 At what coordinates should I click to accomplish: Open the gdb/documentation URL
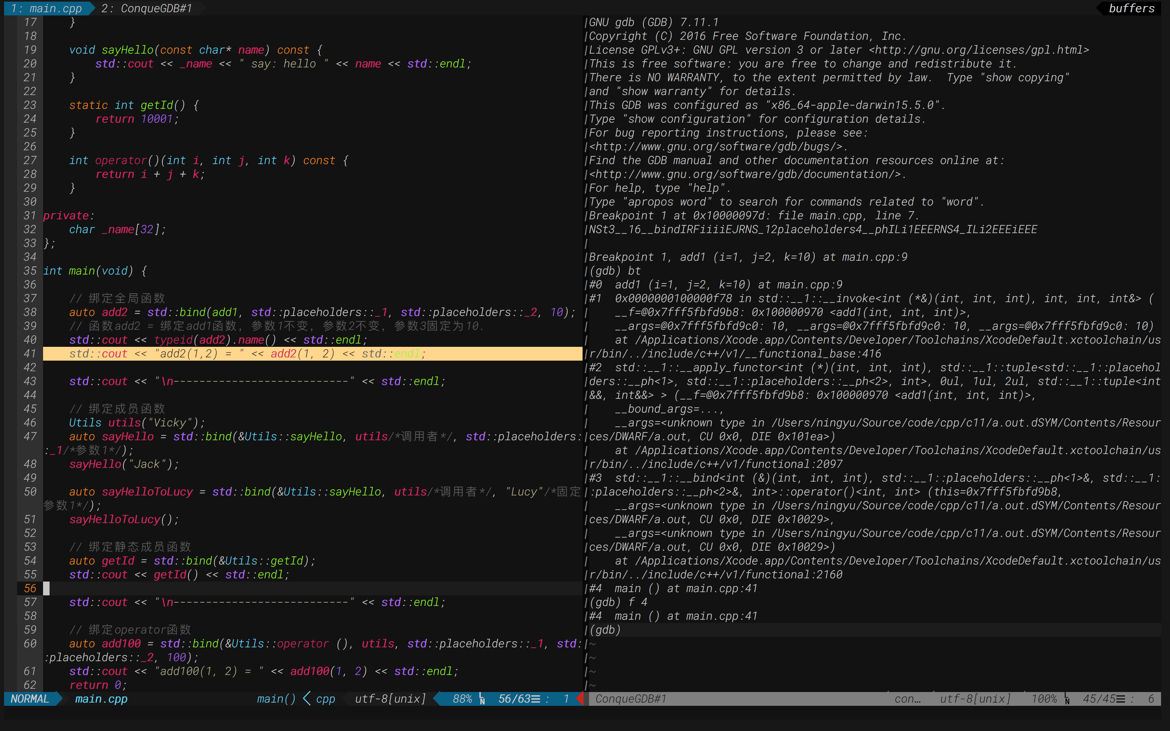[x=745, y=174]
